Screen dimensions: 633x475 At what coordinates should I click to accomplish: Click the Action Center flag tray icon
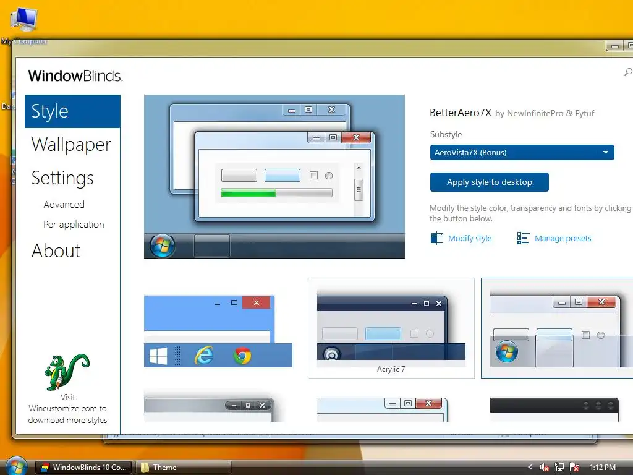click(574, 468)
